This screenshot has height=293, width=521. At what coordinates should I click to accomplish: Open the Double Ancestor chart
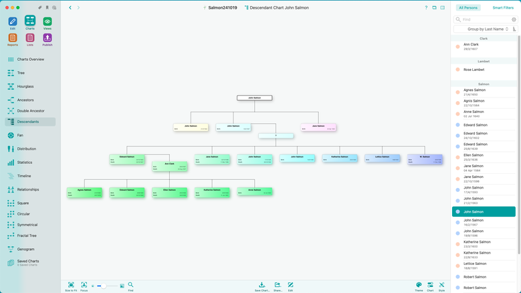(x=30, y=111)
